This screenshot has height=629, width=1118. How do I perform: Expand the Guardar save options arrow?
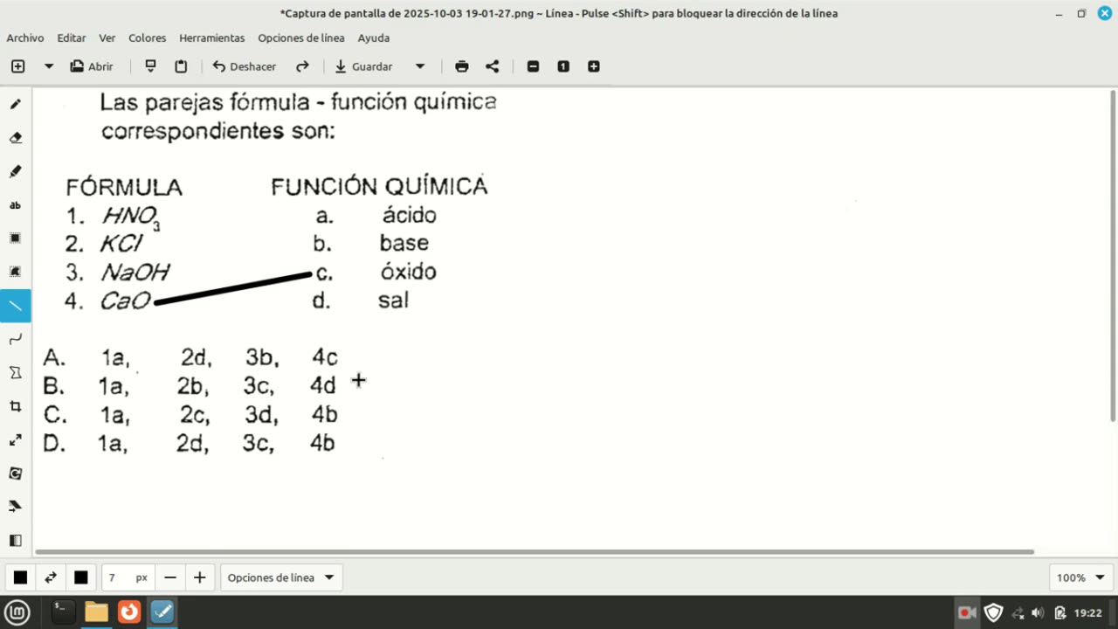point(420,66)
